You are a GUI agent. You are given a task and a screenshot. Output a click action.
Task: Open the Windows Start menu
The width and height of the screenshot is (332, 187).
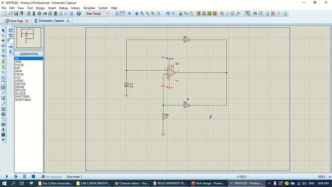click(4, 183)
